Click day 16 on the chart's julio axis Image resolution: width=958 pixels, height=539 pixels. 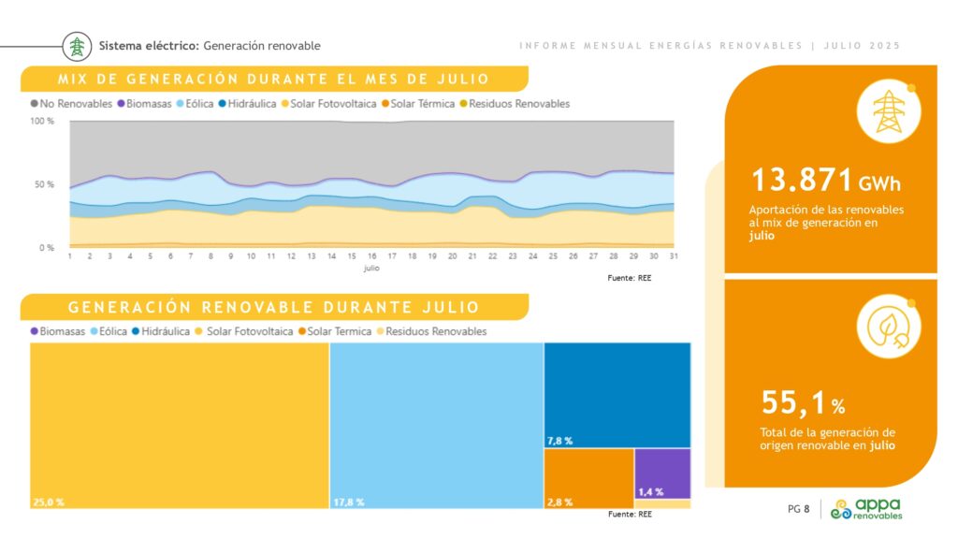pyautogui.click(x=371, y=256)
